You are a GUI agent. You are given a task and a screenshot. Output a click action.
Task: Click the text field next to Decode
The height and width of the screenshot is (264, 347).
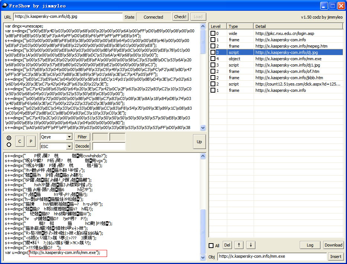point(109,146)
